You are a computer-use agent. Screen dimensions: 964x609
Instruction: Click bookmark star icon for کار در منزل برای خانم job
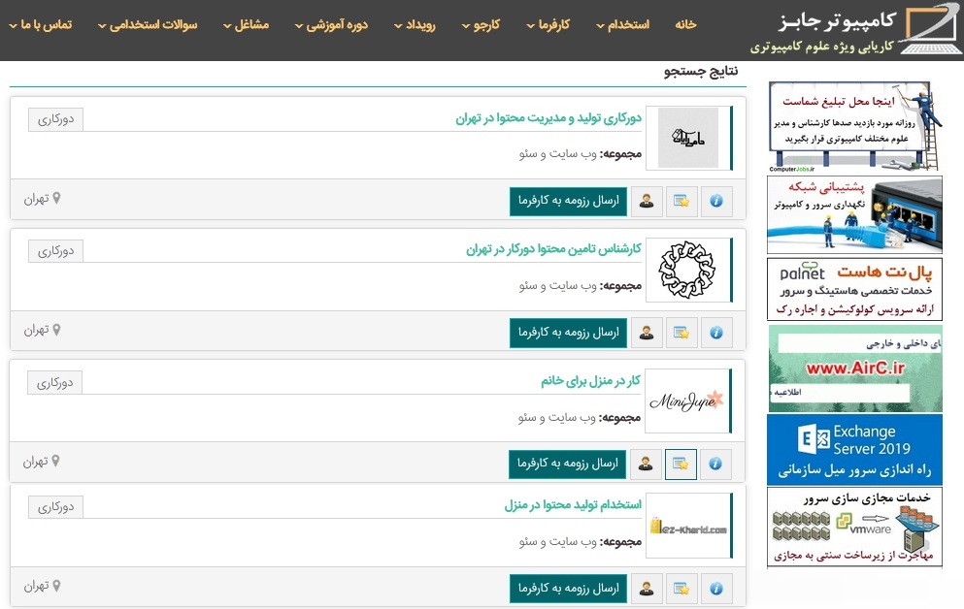(681, 464)
